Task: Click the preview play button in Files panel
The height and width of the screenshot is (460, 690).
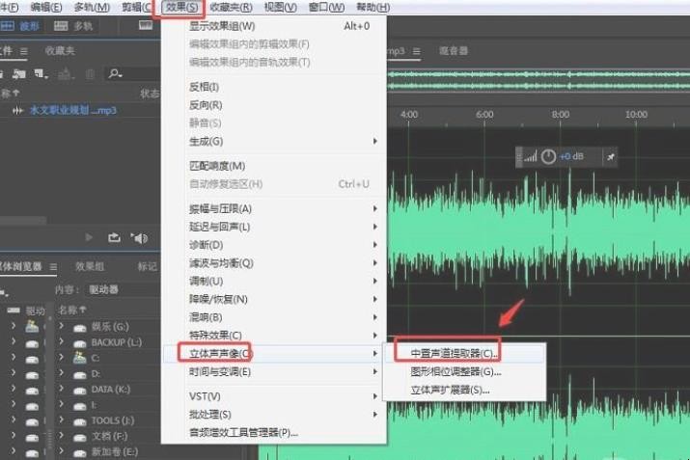Action: [x=89, y=237]
